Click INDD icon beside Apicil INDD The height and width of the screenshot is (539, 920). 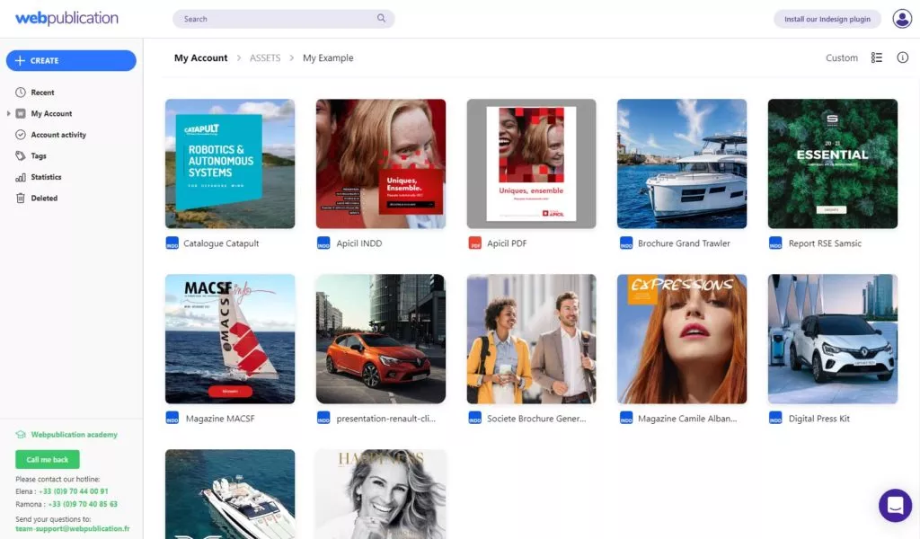(323, 243)
